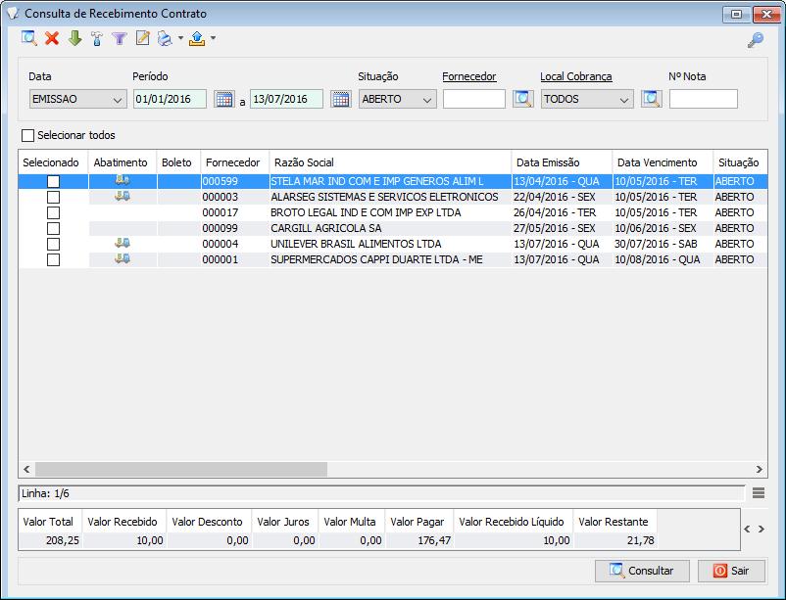Open the Situação dropdown showing ABERTO
Viewport: 786px width, 600px height.
398,99
